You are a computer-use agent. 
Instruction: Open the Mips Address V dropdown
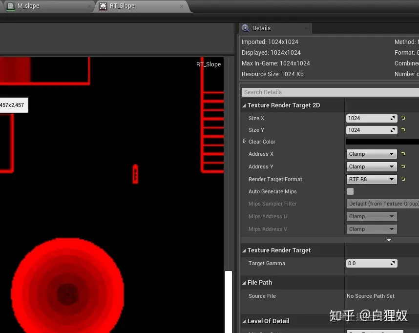pos(372,229)
